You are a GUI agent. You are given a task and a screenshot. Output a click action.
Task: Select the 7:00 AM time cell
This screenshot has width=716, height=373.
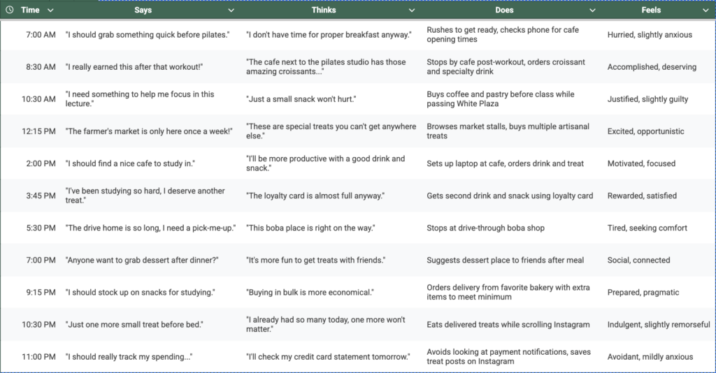click(40, 35)
